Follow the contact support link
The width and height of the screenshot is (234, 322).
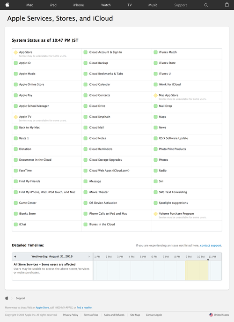point(211,246)
